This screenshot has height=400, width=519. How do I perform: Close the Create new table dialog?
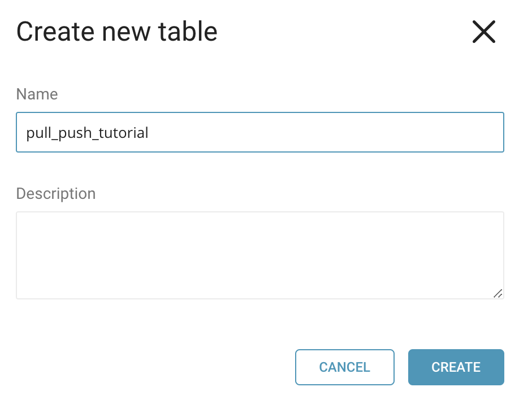pos(483,32)
